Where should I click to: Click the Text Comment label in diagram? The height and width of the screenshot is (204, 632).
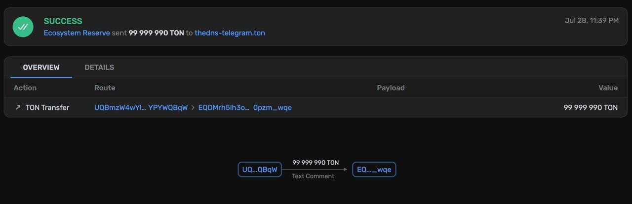tap(313, 176)
